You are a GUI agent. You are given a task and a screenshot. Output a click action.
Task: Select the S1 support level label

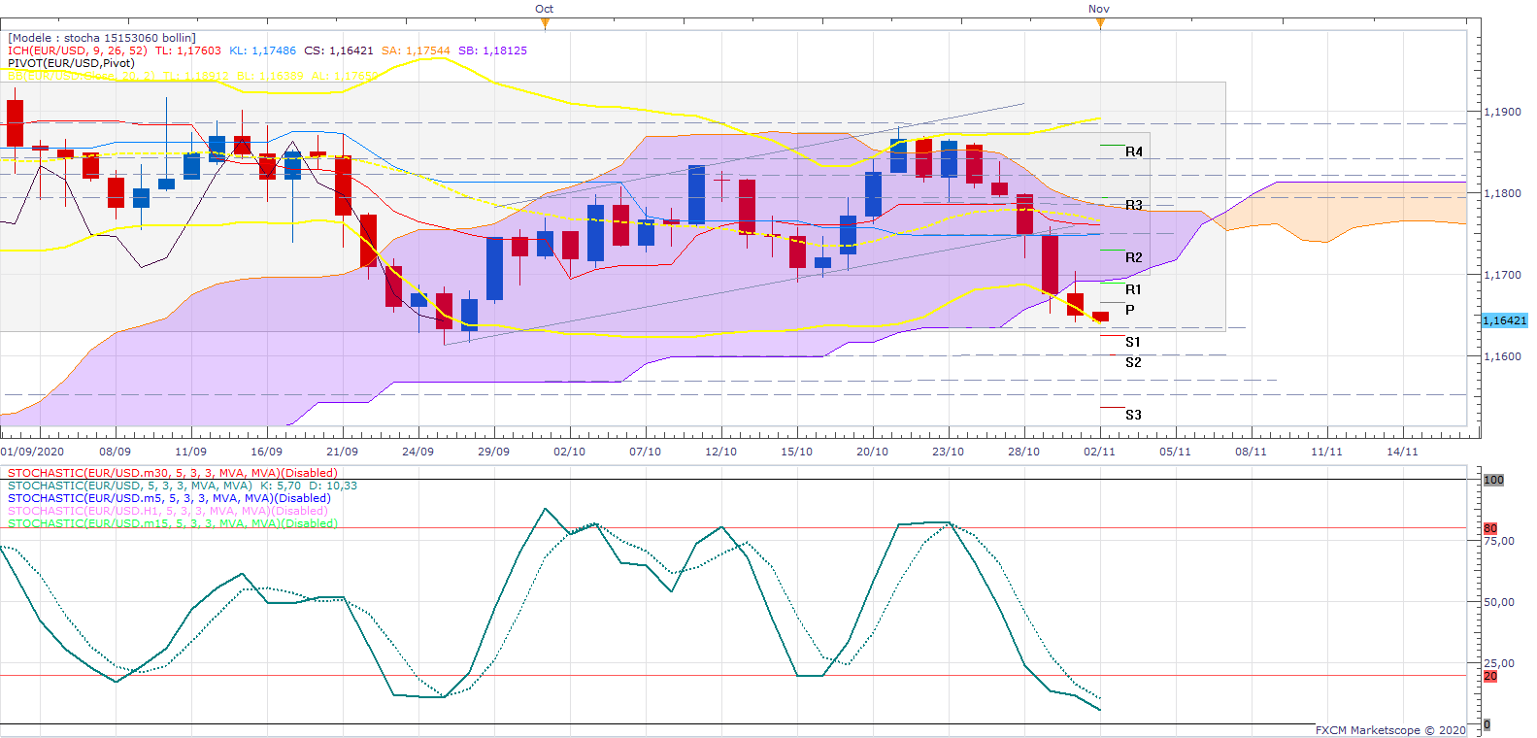coord(1133,342)
